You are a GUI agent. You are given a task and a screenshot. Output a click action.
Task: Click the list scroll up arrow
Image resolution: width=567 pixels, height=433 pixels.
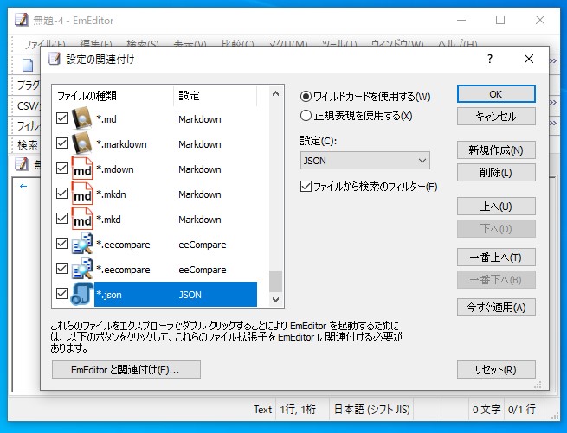(275, 94)
